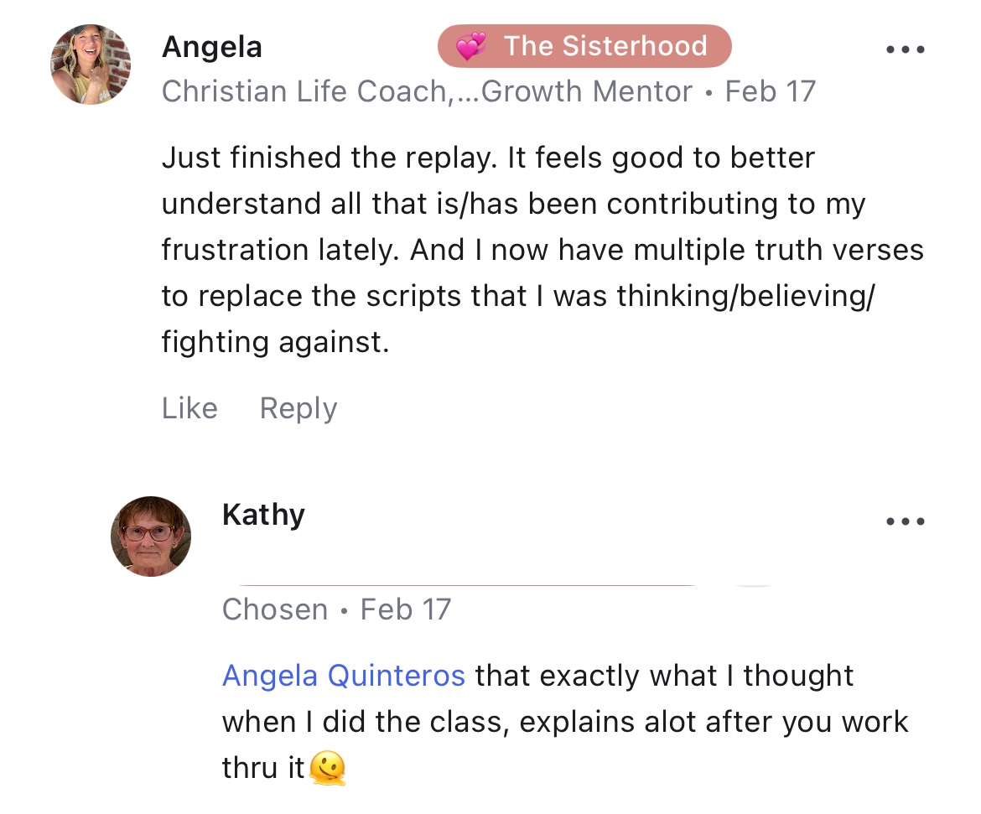Reply to Angela's comment

pos(298,408)
